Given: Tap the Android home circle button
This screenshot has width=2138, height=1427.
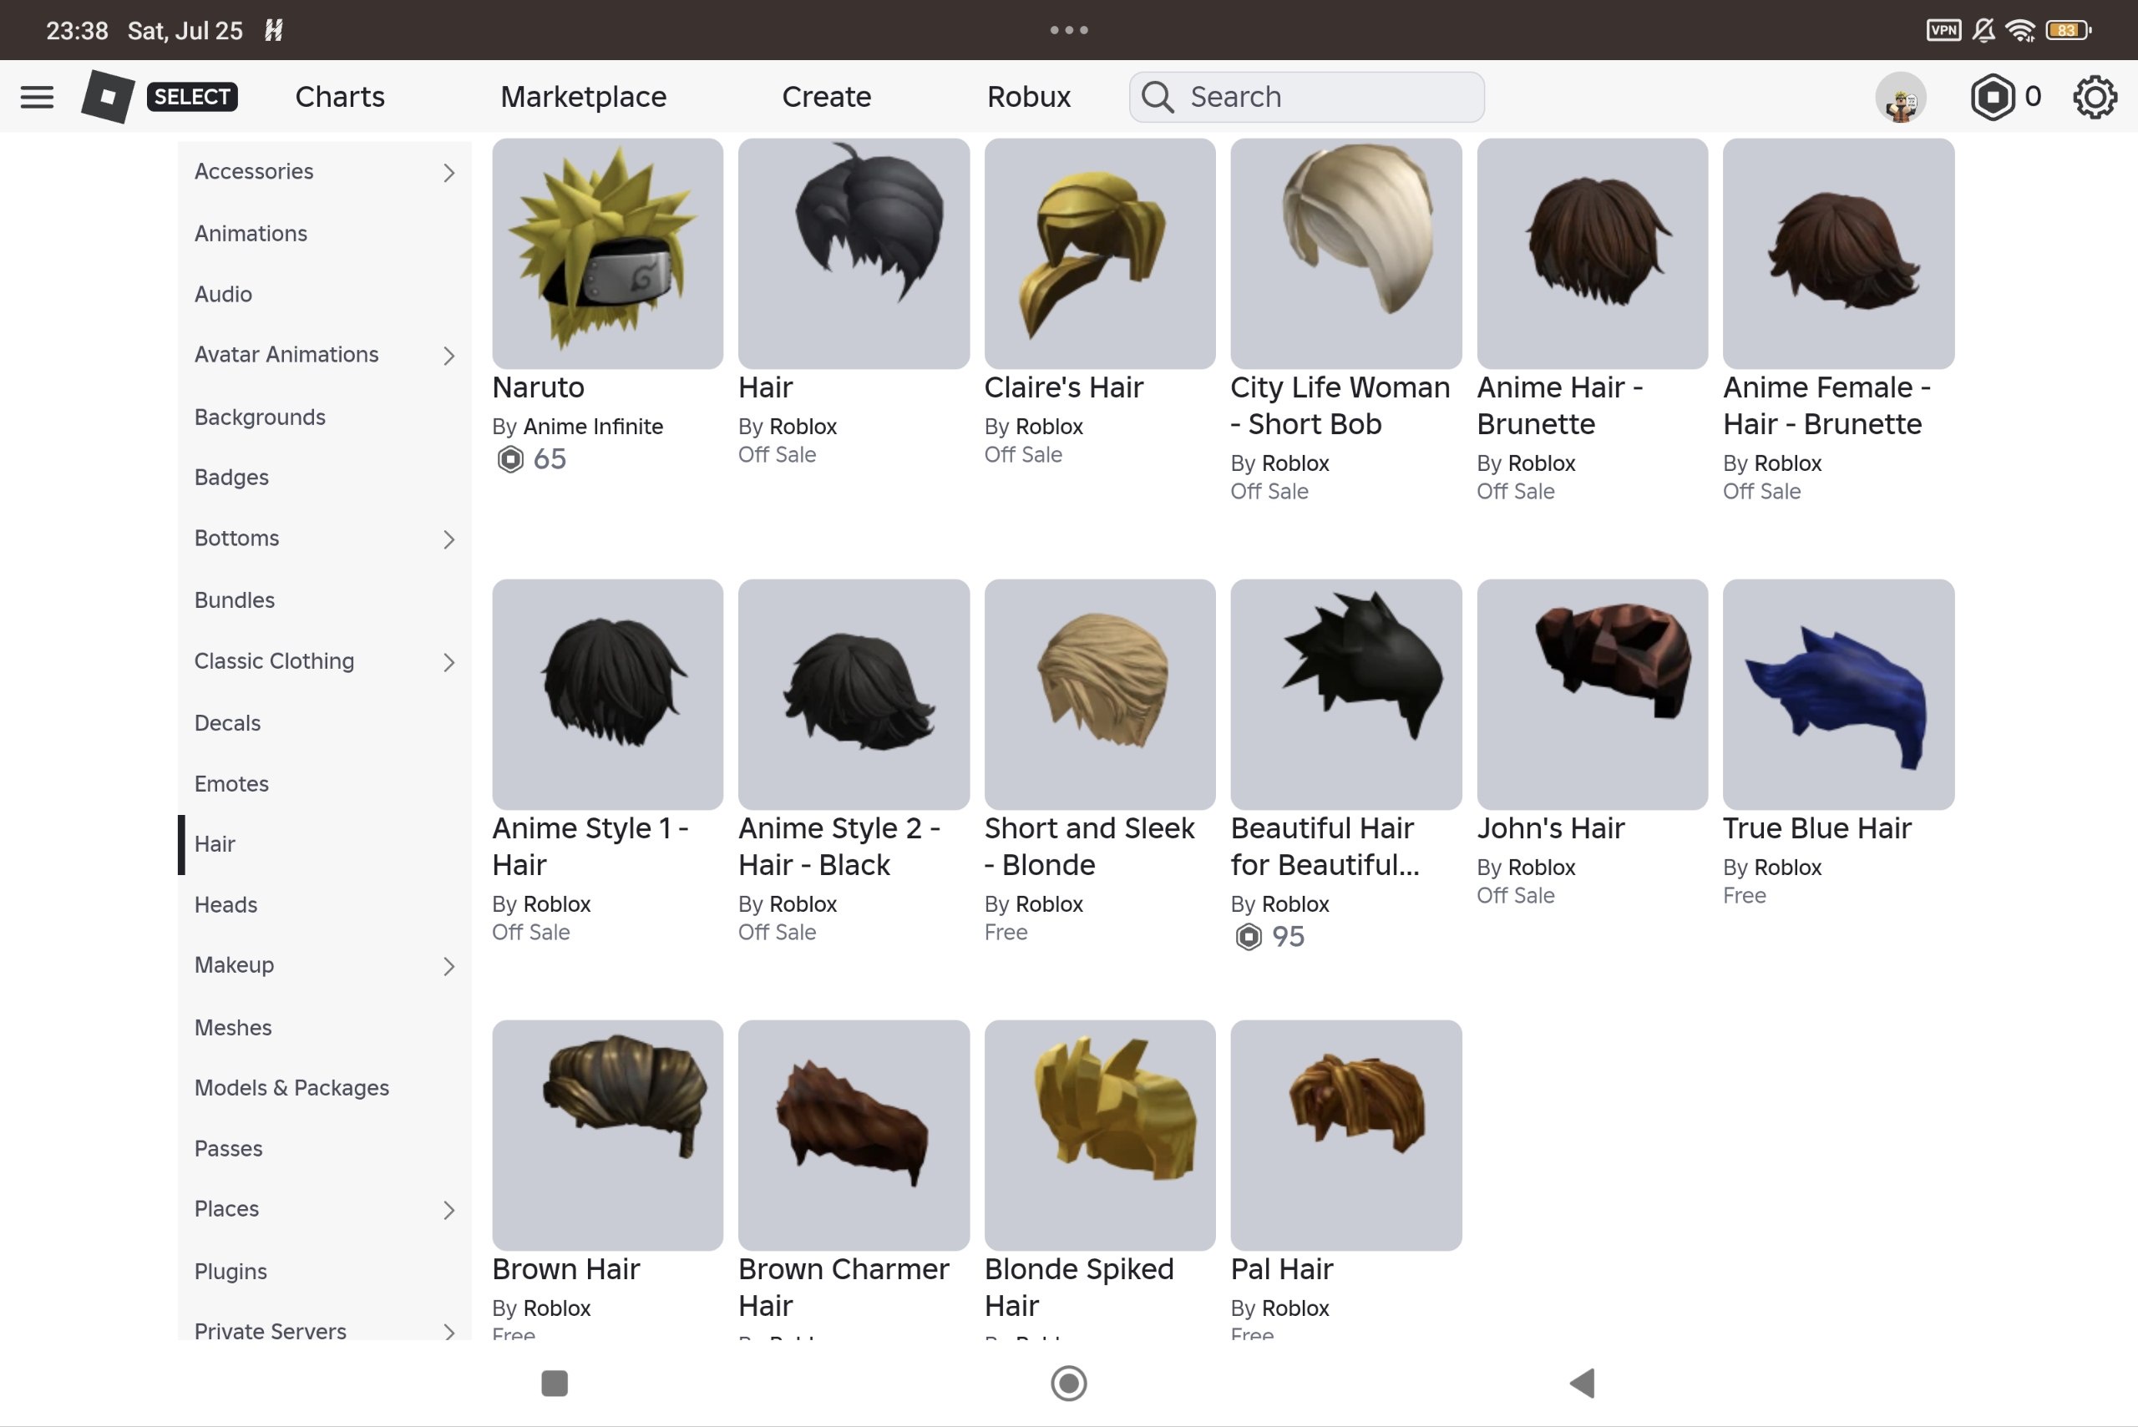Looking at the screenshot, I should pyautogui.click(x=1068, y=1383).
